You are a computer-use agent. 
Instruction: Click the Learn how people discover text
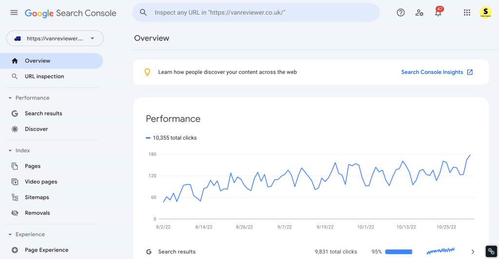point(228,72)
